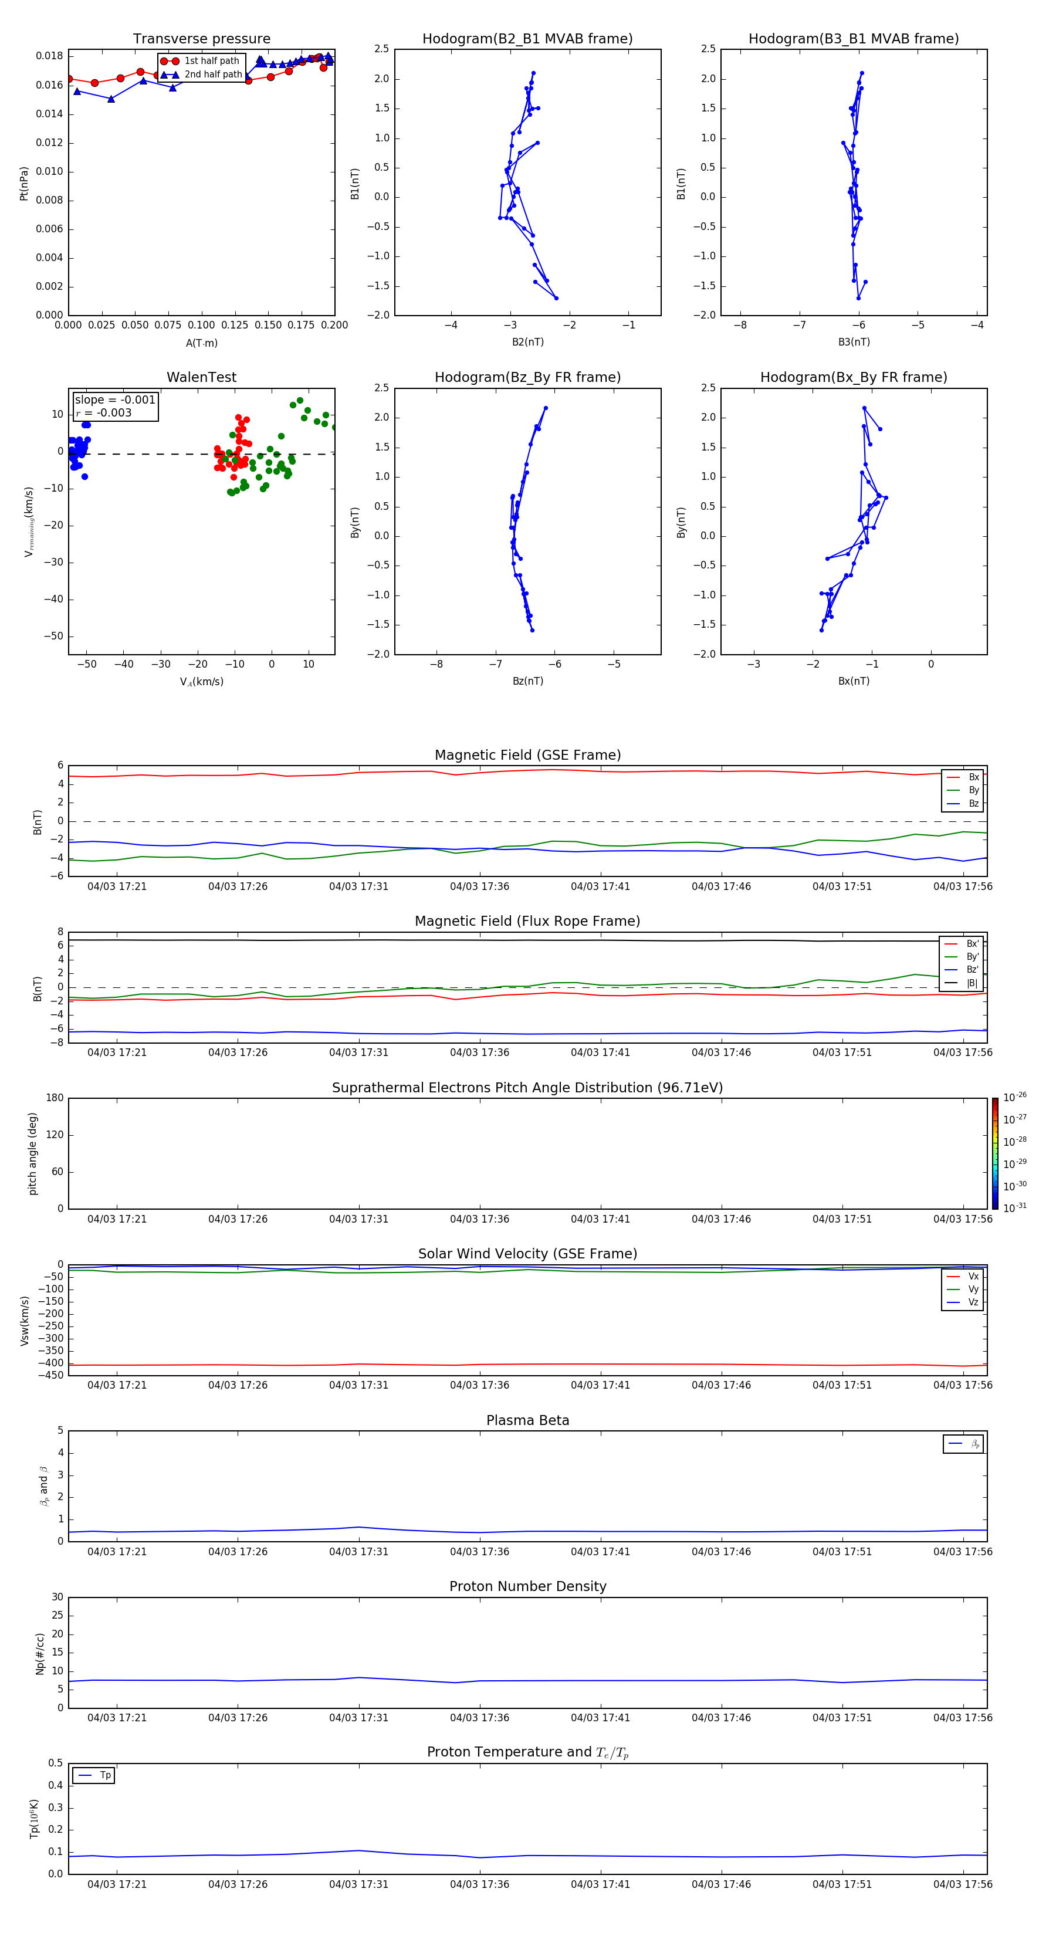Click the 'Solar Wind Velocity (GSE Frame)' title
The width and height of the screenshot is (1056, 1936).
(527, 1254)
